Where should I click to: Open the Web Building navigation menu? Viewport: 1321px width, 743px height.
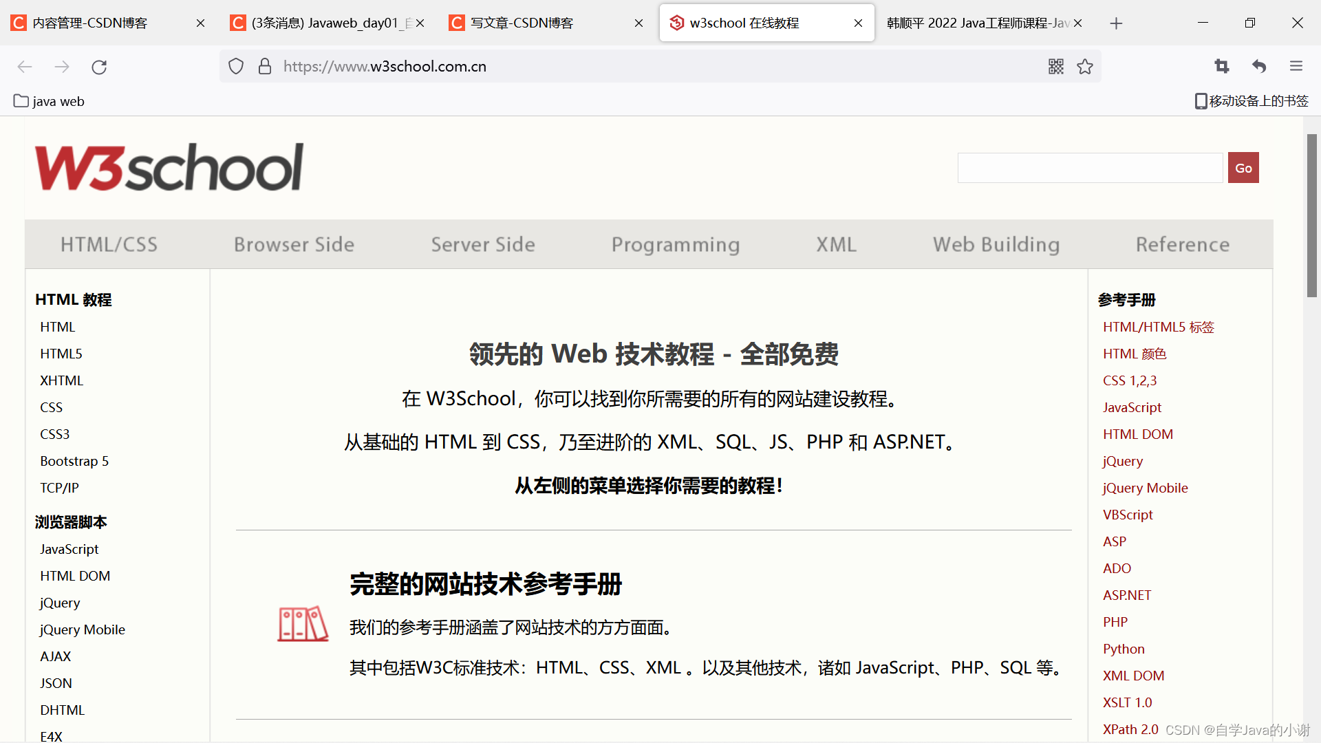pos(996,244)
